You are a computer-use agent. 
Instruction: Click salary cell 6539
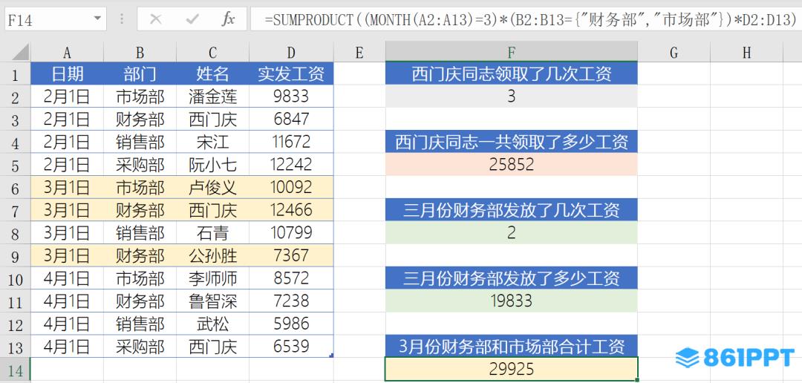pyautogui.click(x=291, y=346)
